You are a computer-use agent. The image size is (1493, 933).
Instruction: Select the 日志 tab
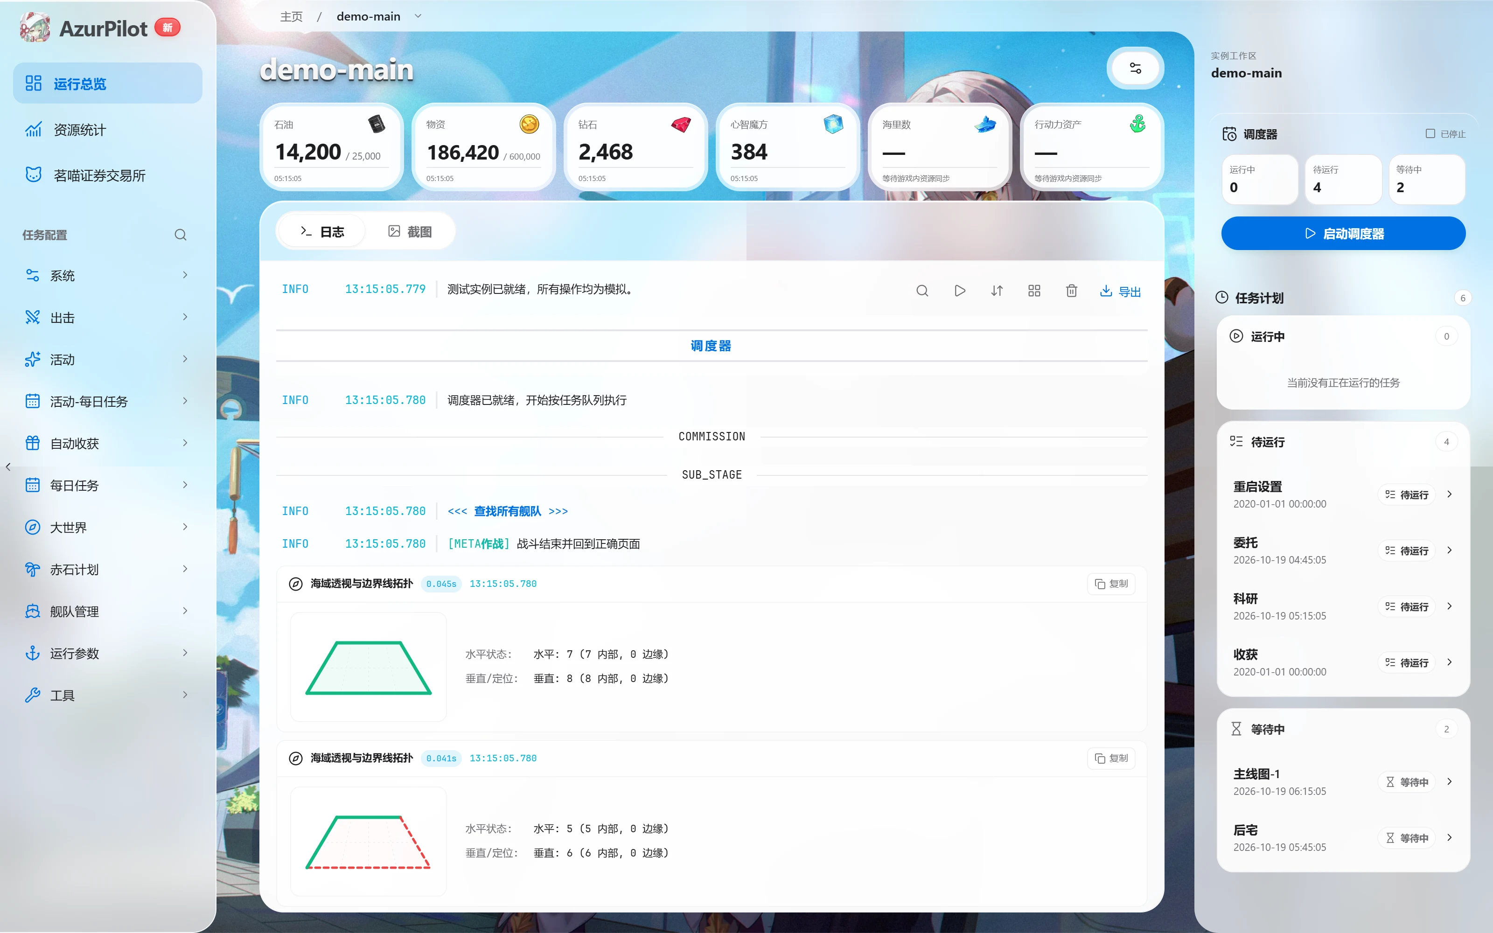pos(322,231)
